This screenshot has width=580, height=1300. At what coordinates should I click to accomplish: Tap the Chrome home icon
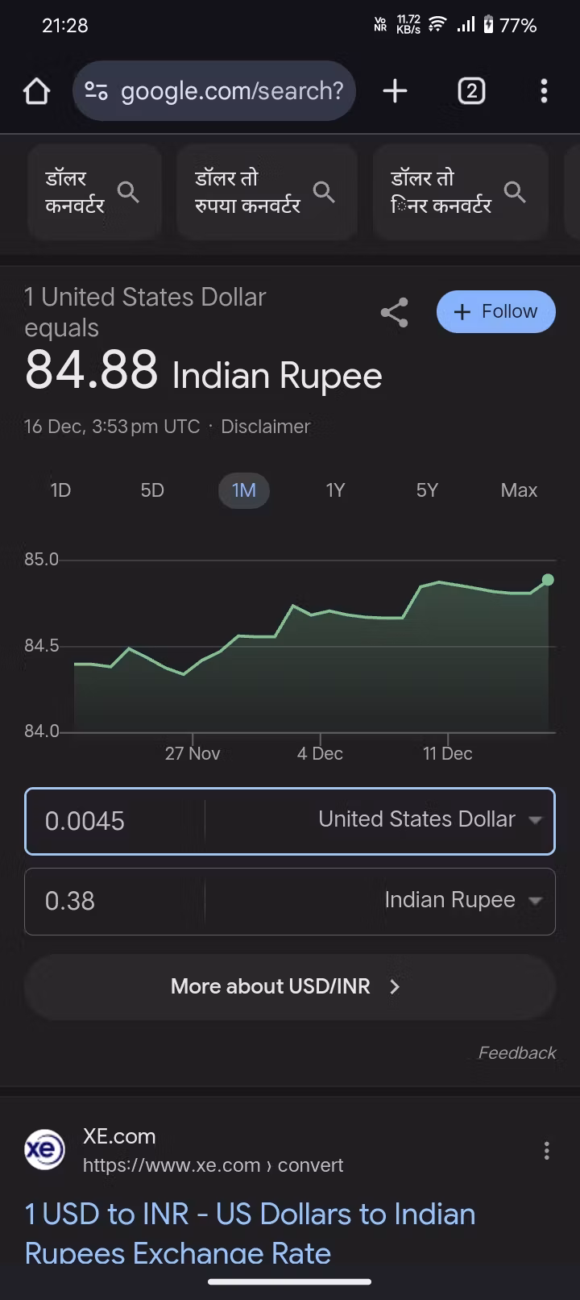[x=37, y=91]
